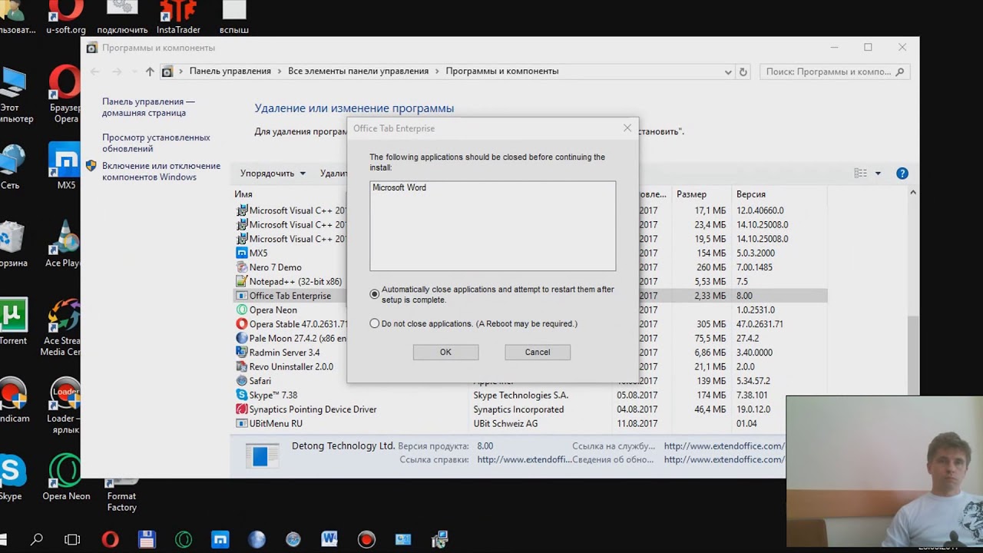
Task: Select Skype 7.38 program icon
Action: click(242, 395)
